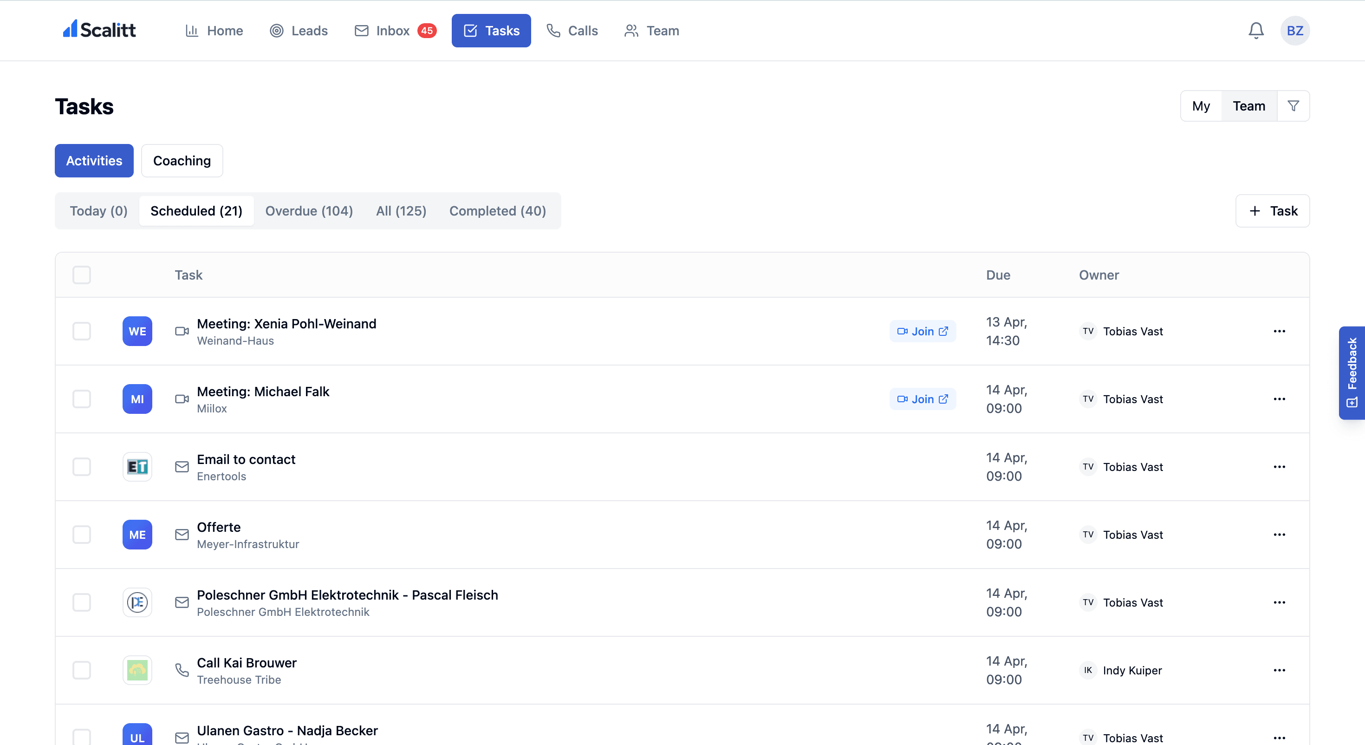Open the more options menu for the Michael Falk meeting
This screenshot has height=745, width=1365.
point(1280,399)
